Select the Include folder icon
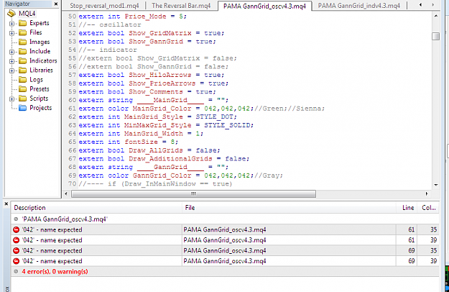 tap(22, 51)
